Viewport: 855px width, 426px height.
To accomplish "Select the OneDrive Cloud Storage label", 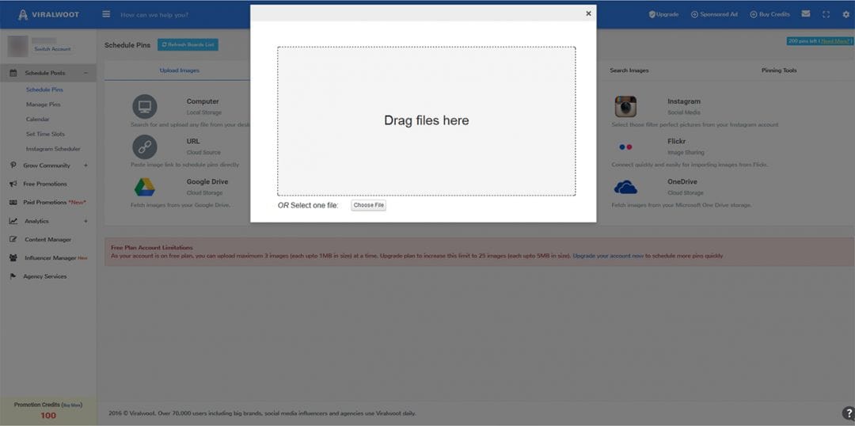I will 686,187.
